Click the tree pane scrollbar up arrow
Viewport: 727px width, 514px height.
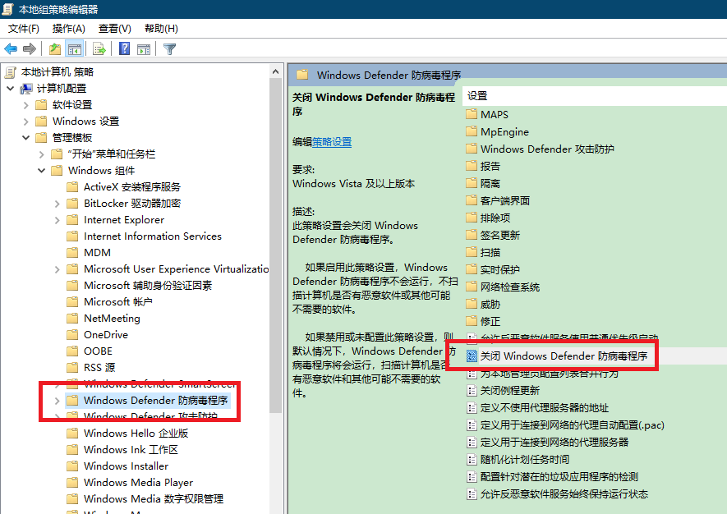tap(275, 71)
